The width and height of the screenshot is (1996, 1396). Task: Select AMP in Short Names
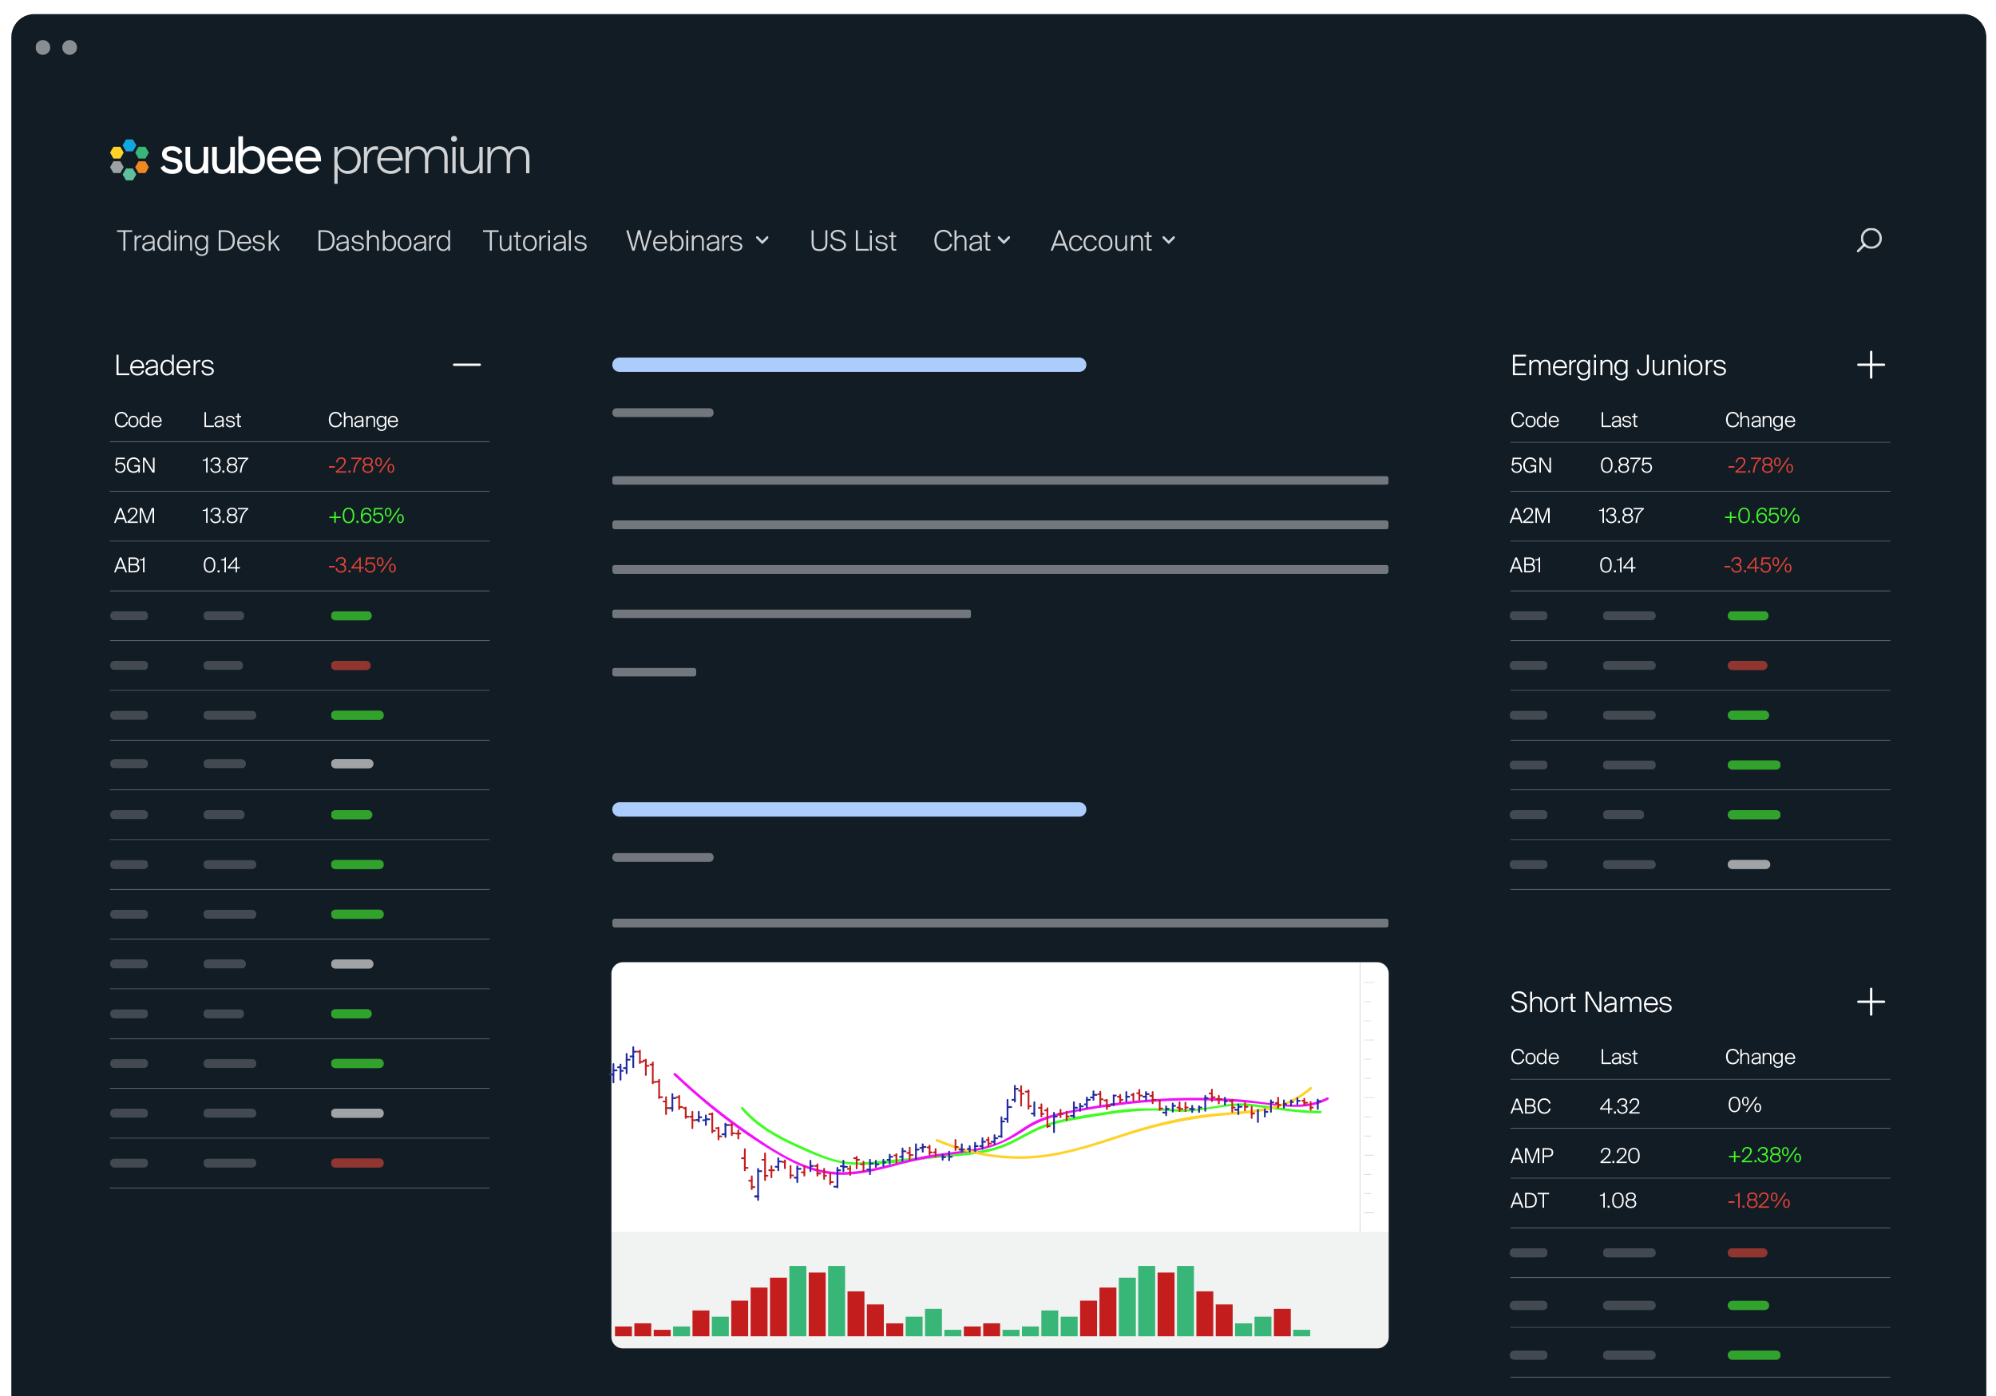coord(1700,1154)
